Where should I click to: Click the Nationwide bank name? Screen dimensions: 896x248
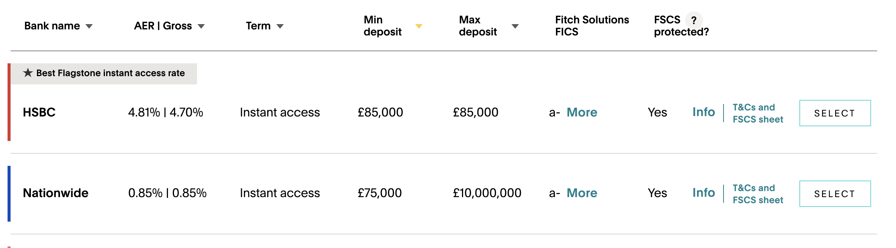tap(55, 193)
